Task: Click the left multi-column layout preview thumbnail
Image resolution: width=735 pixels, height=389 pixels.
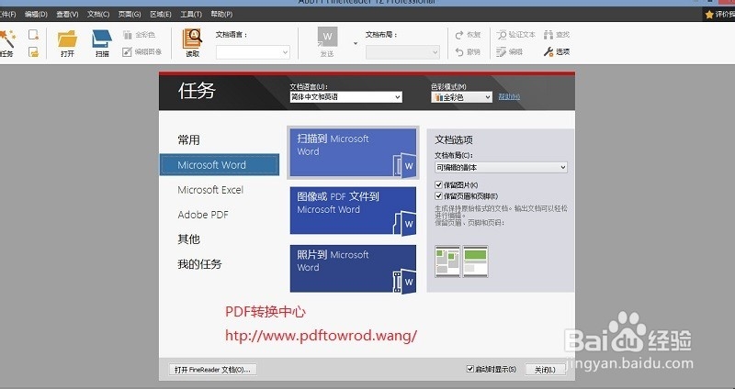Action: tap(447, 261)
